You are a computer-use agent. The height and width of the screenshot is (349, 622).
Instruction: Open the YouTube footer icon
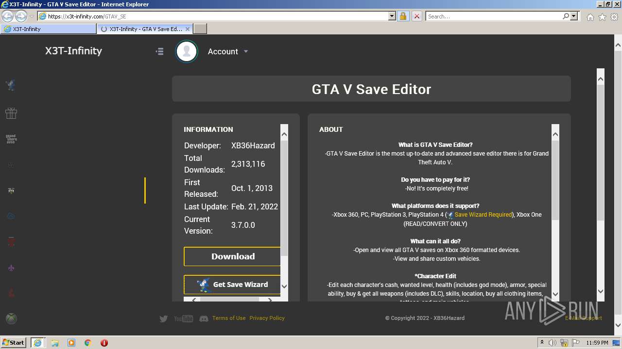click(x=183, y=318)
